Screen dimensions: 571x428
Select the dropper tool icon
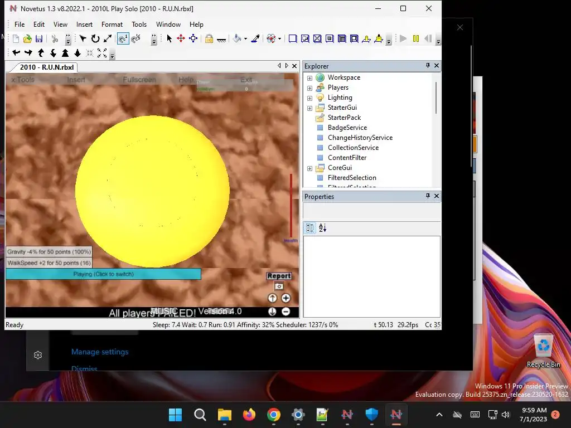coord(255,38)
